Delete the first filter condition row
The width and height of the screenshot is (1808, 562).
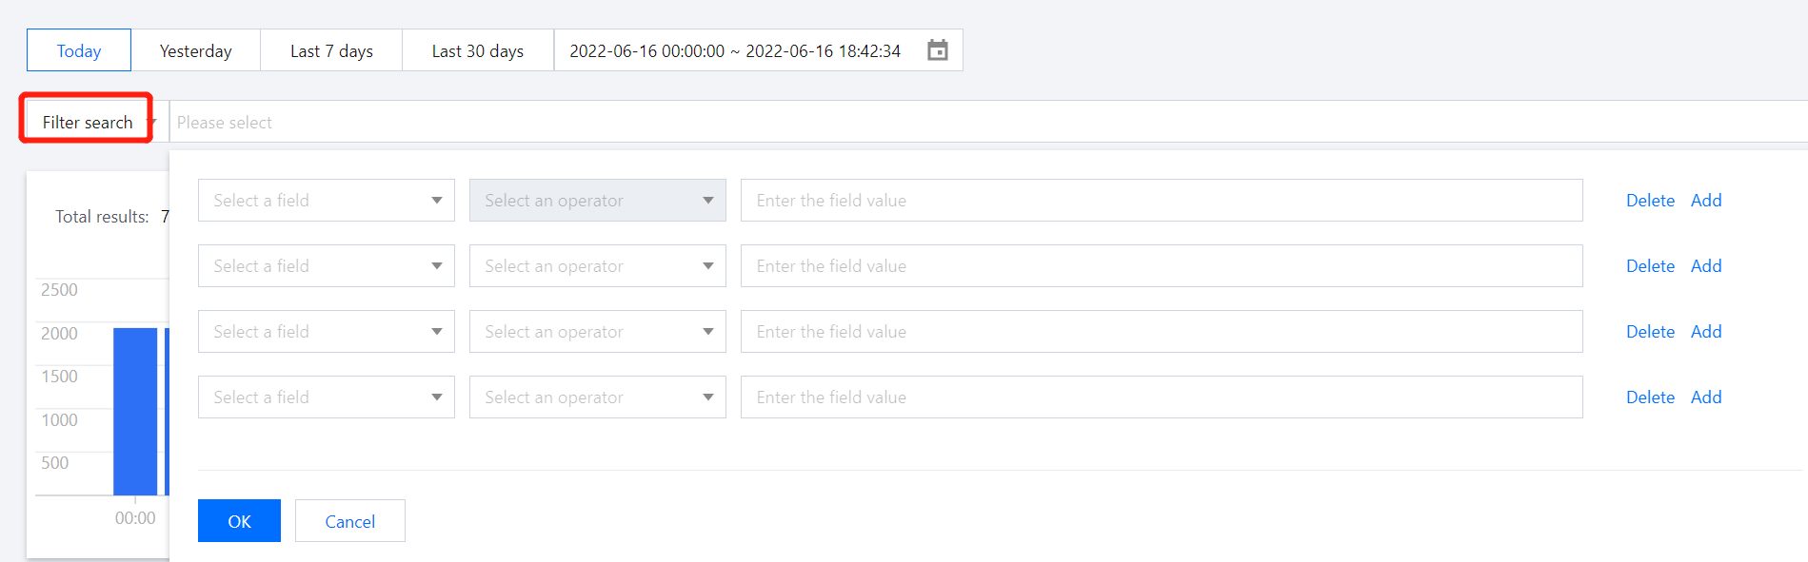coord(1650,201)
